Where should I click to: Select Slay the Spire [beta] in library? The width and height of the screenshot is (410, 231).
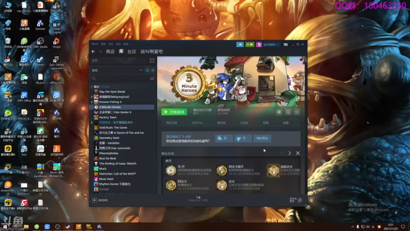coord(112,92)
